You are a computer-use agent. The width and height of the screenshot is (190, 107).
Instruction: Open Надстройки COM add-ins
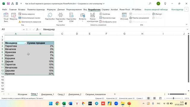click(x=71, y=18)
